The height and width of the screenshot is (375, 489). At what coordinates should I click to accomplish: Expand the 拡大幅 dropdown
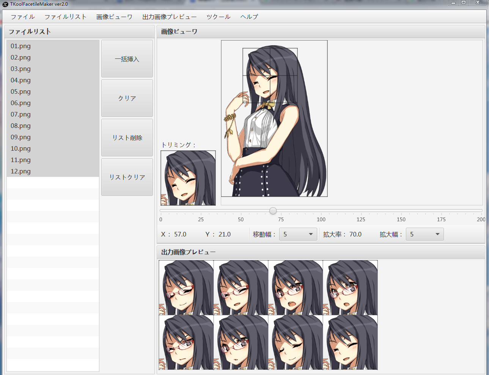[425, 234]
